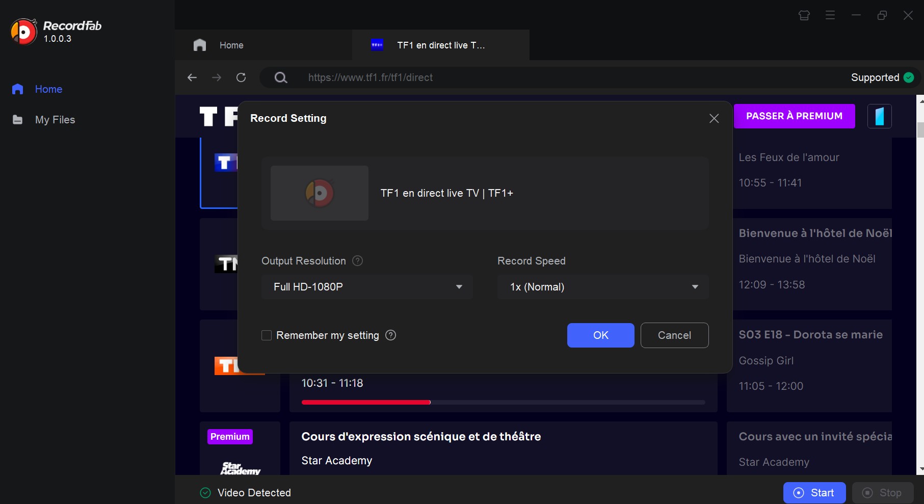This screenshot has height=504, width=924.
Task: Select the TF1 en direct live tab
Action: [441, 45]
